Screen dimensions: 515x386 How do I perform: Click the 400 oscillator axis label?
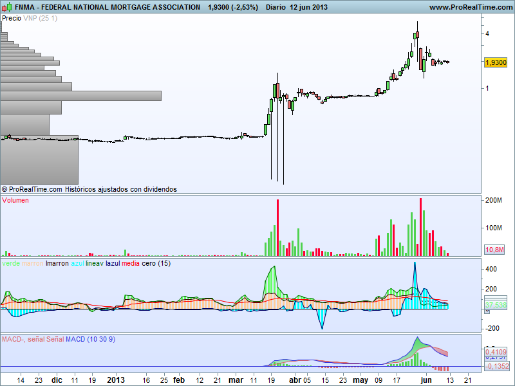tap(491, 269)
